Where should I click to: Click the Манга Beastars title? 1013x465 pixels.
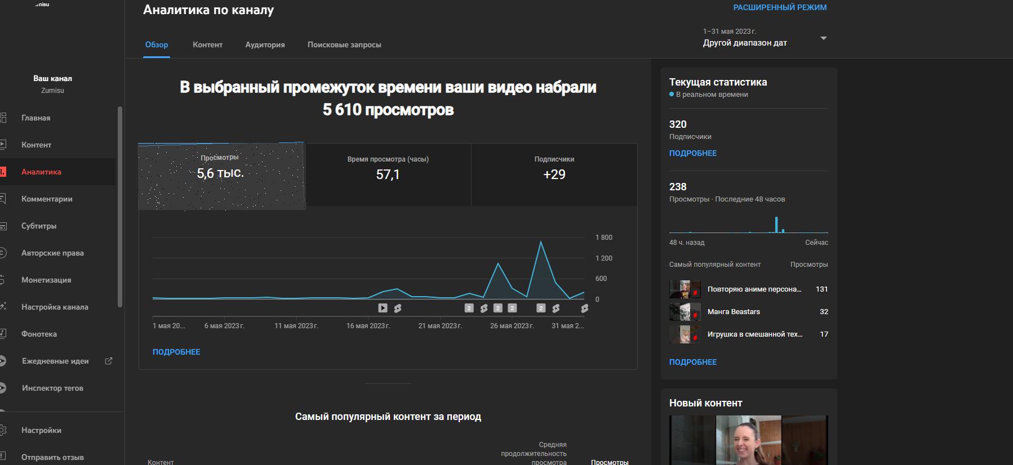coord(734,311)
